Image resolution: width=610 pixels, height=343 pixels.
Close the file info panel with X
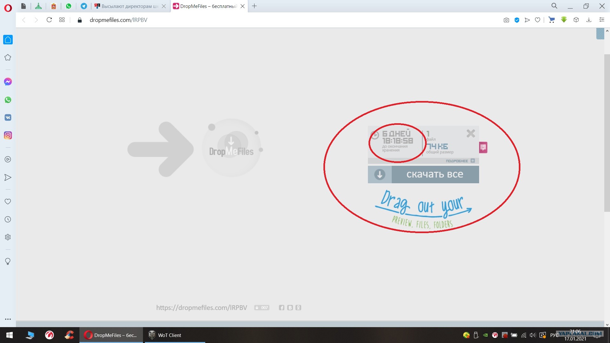(471, 133)
